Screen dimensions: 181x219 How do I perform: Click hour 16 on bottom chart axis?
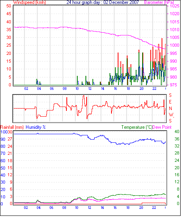click(115, 208)
